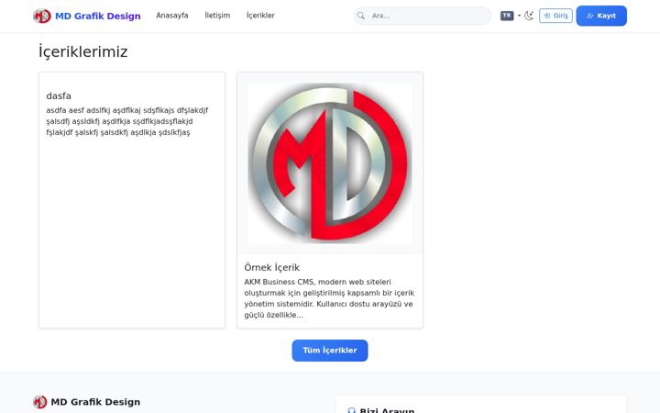Click the Giriş login button
This screenshot has width=660, height=413.
555,16
